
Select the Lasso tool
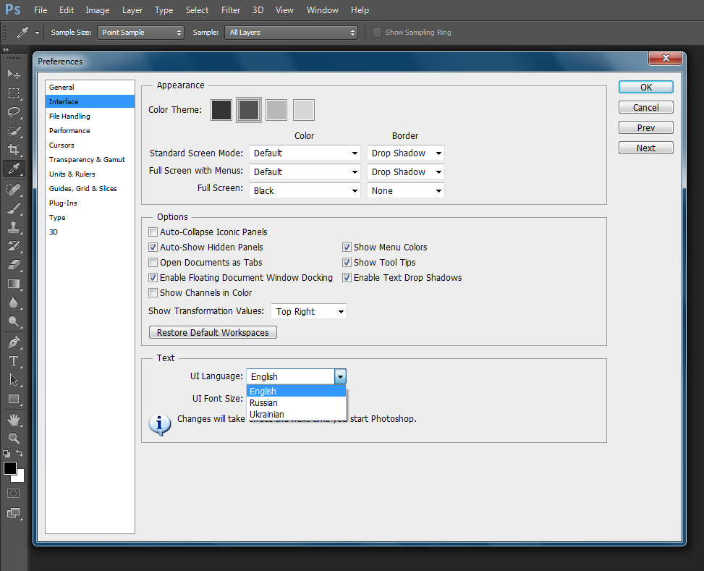(14, 111)
